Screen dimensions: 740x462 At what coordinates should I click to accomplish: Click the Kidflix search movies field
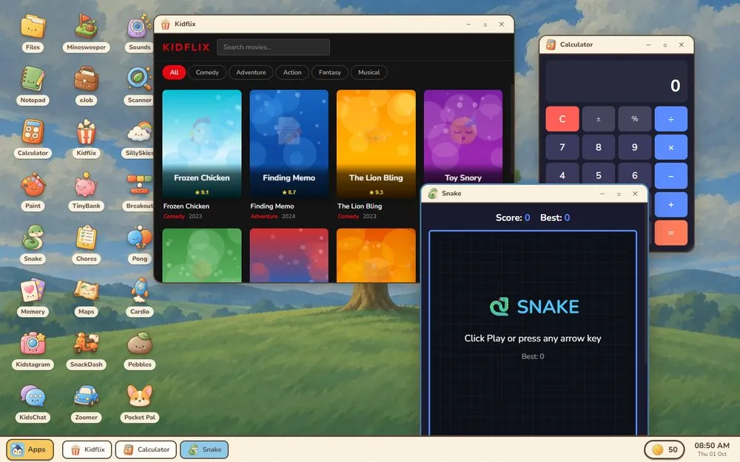pos(273,47)
